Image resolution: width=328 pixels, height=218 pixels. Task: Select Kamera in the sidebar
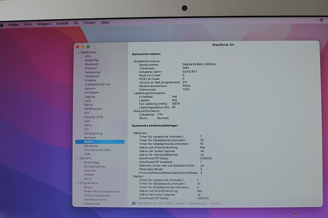[x=90, y=89]
